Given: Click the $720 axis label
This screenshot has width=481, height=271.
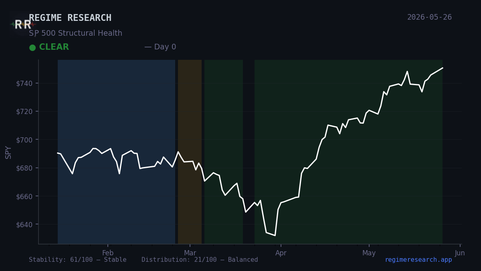Looking at the screenshot, I should coord(24,111).
